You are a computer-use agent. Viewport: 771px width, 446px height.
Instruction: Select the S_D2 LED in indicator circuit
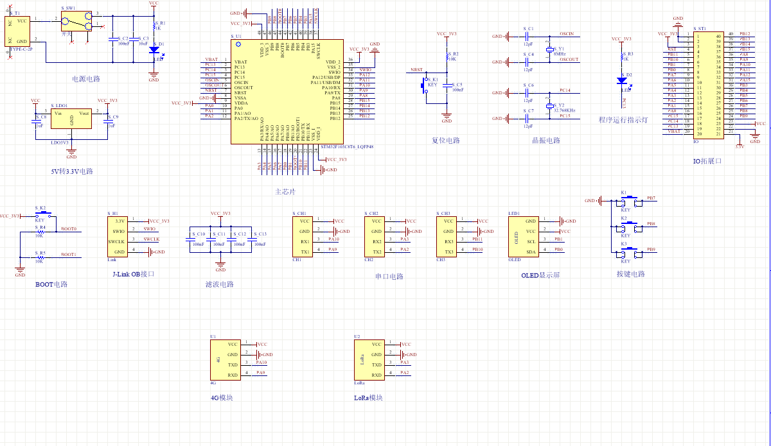click(x=622, y=81)
